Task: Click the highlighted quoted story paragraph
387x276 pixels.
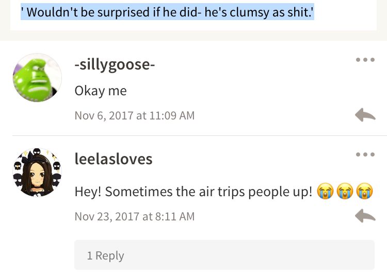Action: click(x=167, y=12)
